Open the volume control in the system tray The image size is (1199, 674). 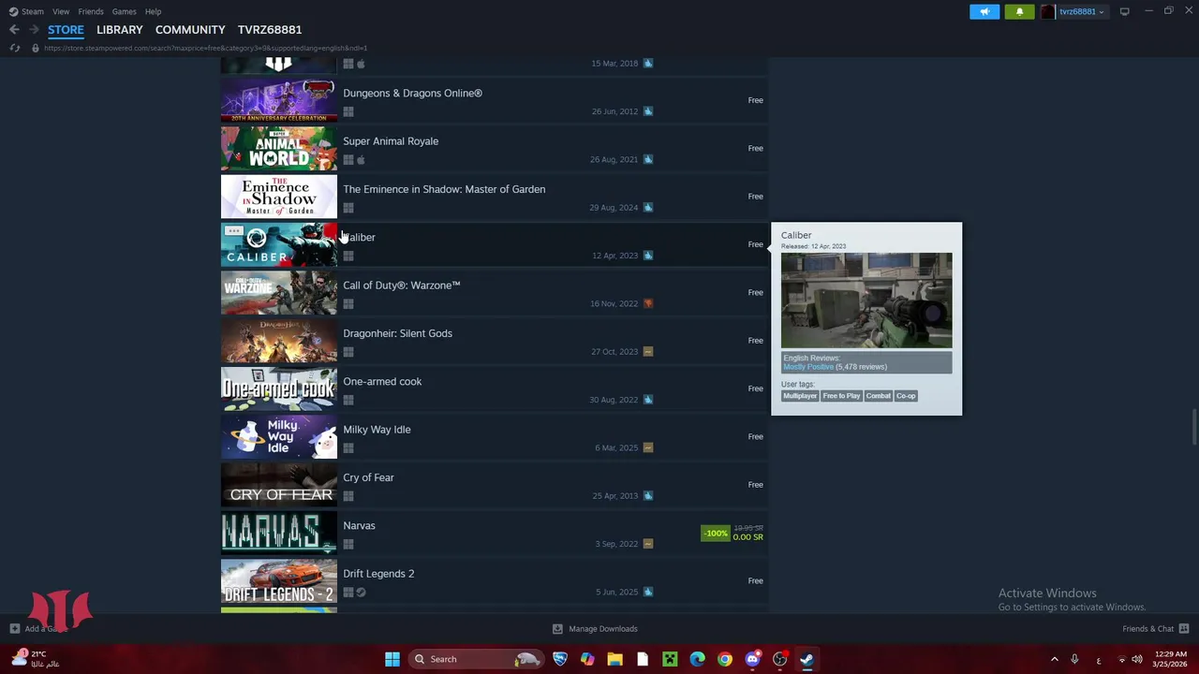click(x=1137, y=659)
